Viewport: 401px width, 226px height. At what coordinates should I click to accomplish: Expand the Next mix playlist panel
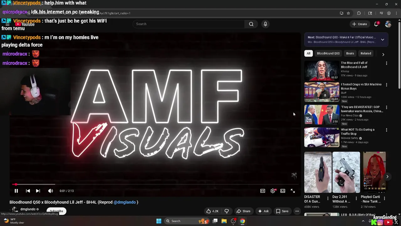click(x=383, y=40)
